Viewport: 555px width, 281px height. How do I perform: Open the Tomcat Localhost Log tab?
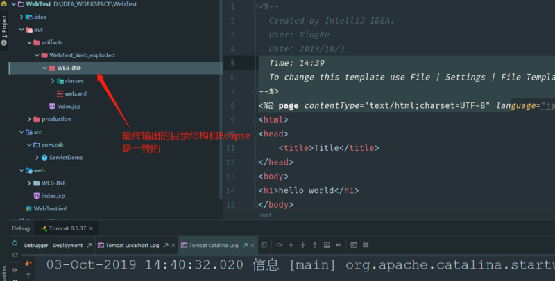click(x=132, y=245)
